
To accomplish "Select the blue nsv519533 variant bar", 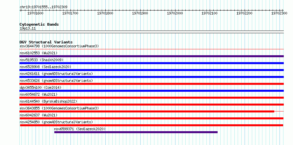I will 151,63.
